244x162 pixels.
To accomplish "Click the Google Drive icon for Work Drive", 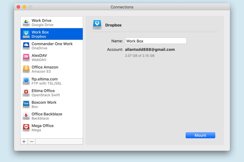I will tap(26, 23).
